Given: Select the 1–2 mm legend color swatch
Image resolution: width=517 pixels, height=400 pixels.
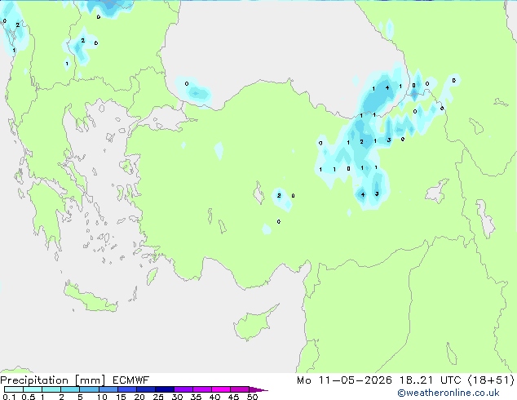Looking at the screenshot, I should click(x=51, y=389).
